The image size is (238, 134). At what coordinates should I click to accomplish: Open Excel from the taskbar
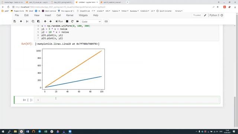tap(46, 131)
